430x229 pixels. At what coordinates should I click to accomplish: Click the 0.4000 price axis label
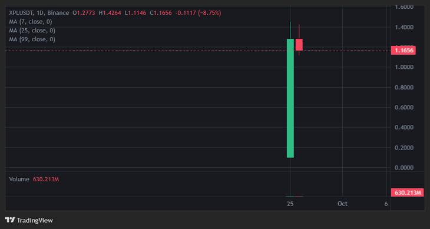pos(404,127)
